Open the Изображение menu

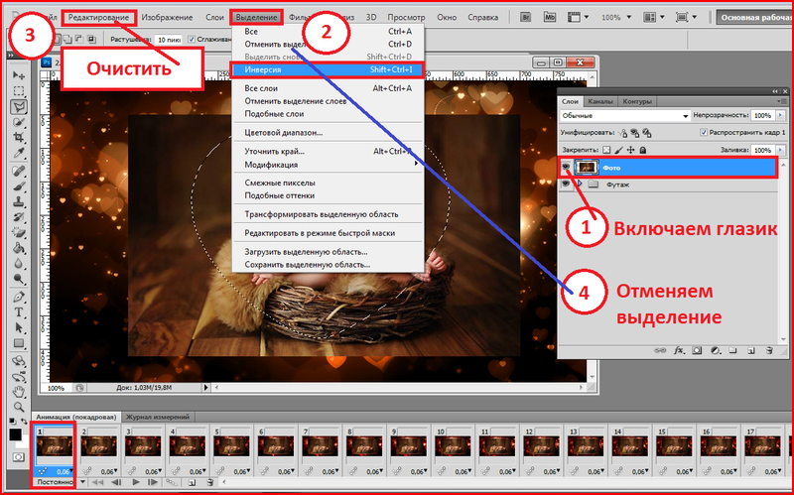(167, 17)
